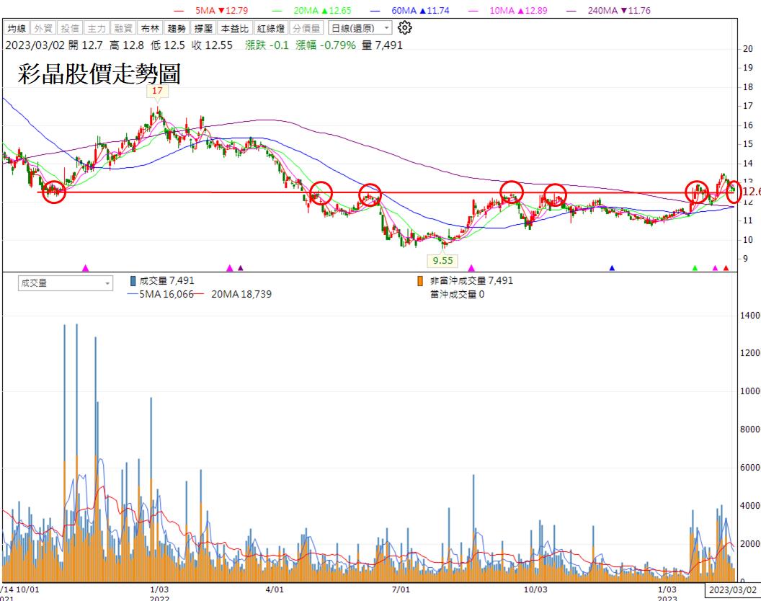
Task: Click the 外資 button
Action: pyautogui.click(x=44, y=28)
